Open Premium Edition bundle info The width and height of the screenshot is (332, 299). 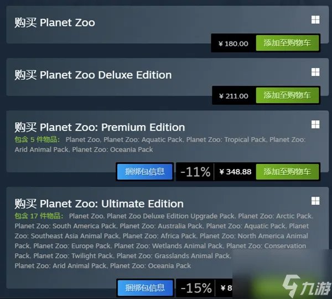(145, 172)
